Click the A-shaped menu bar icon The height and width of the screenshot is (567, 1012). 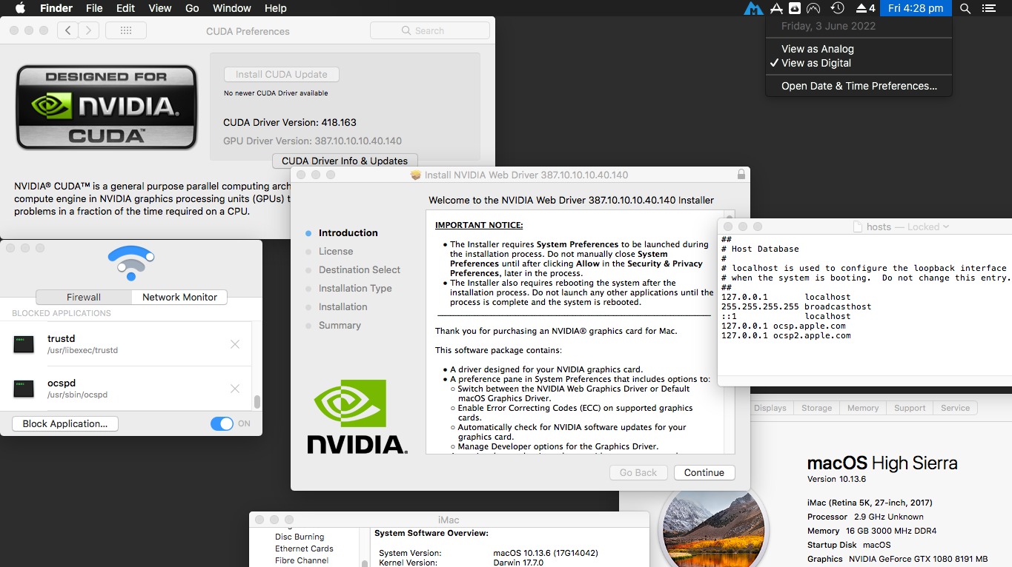776,8
